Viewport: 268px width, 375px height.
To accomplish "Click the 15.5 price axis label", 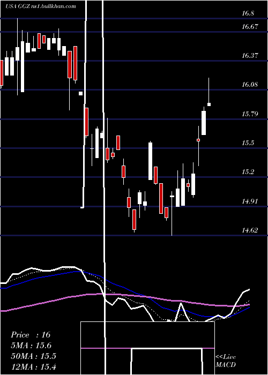I will click(248, 143).
